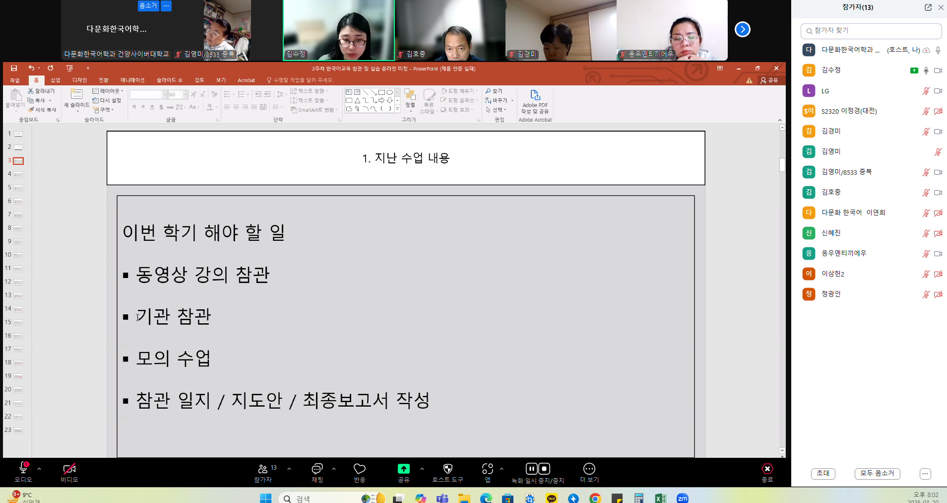Open the Chat bubble icon
The image size is (947, 503).
pos(317,469)
